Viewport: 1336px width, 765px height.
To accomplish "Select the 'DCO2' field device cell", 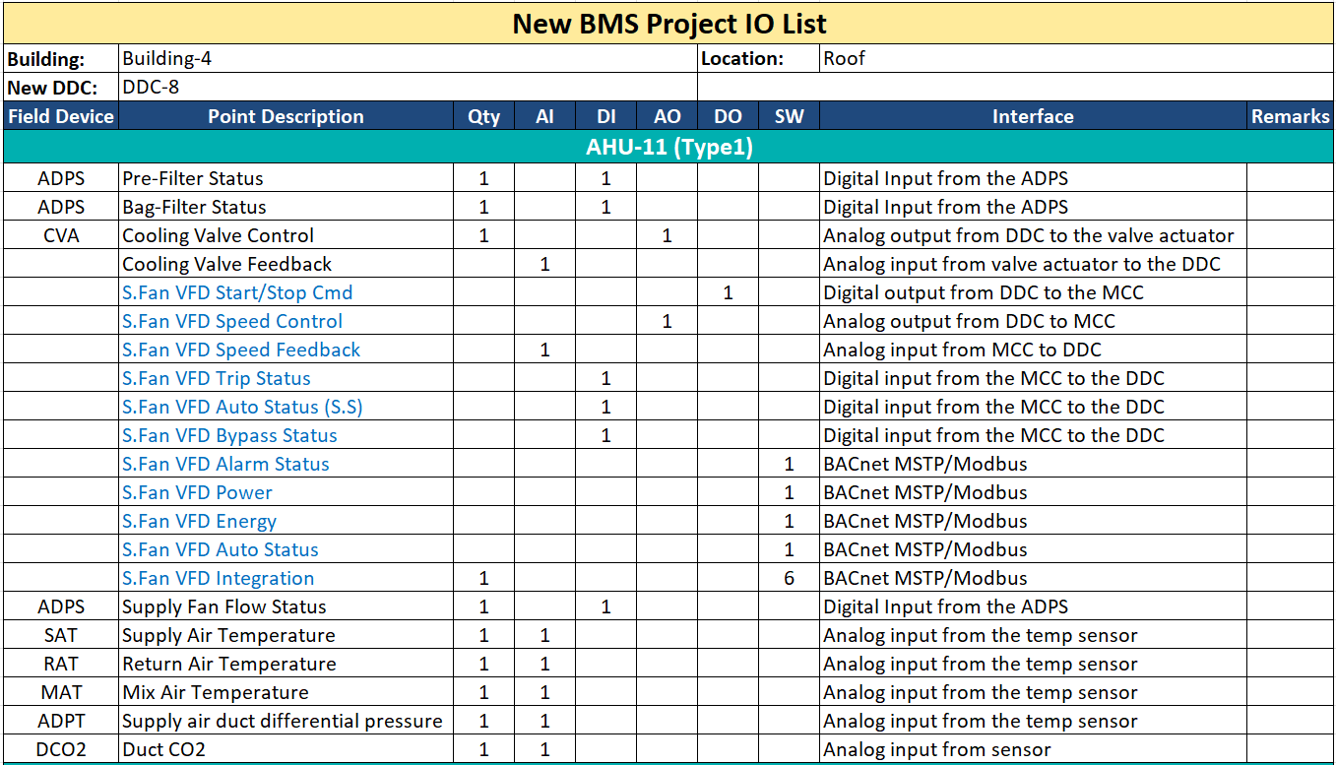I will click(x=61, y=749).
